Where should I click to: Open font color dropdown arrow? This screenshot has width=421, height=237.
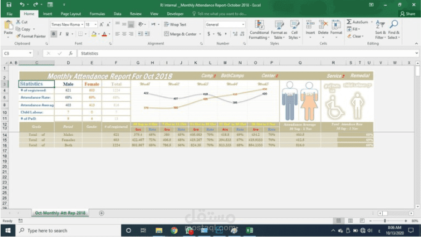coord(109,34)
